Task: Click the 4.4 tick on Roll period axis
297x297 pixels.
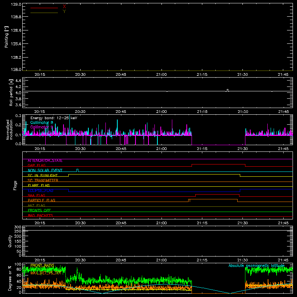Action: (18, 81)
